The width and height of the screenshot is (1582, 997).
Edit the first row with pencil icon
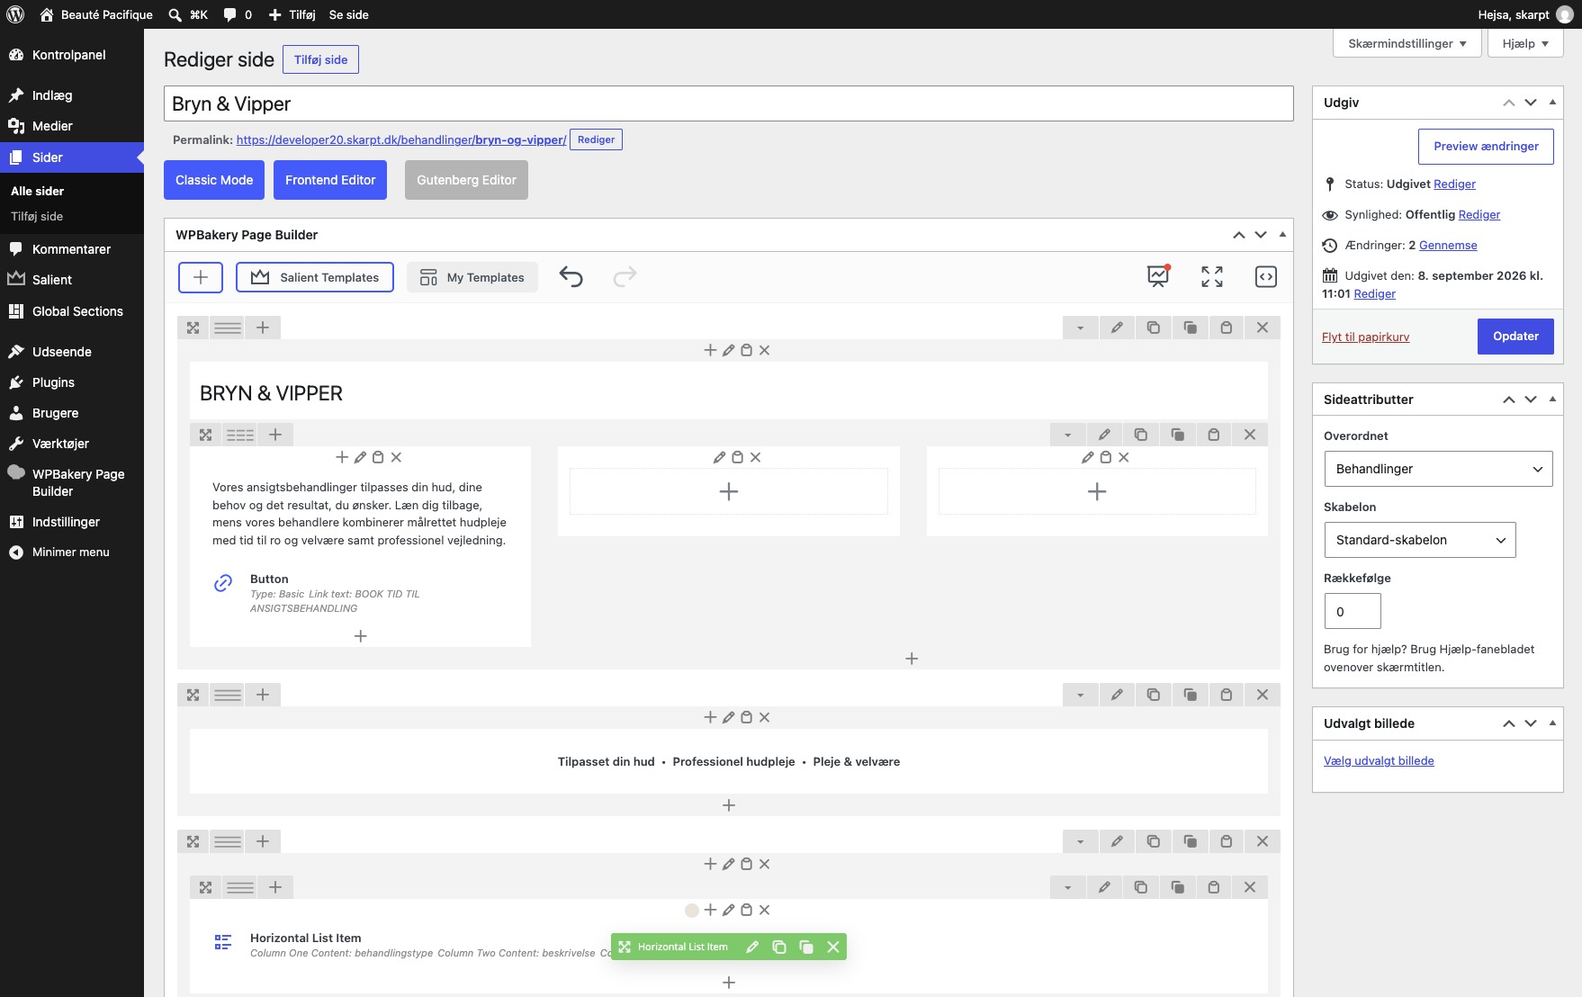click(x=1117, y=328)
